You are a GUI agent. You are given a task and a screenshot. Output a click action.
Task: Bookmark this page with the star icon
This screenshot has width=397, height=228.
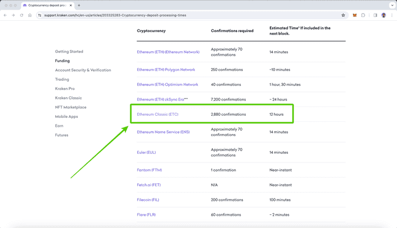click(343, 15)
